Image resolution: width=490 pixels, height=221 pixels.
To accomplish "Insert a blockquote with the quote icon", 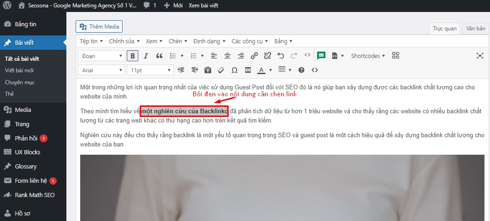I will [159, 56].
